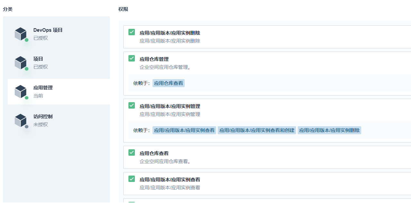Click the 企业空间应用仓库管理。 description text

point(165,67)
